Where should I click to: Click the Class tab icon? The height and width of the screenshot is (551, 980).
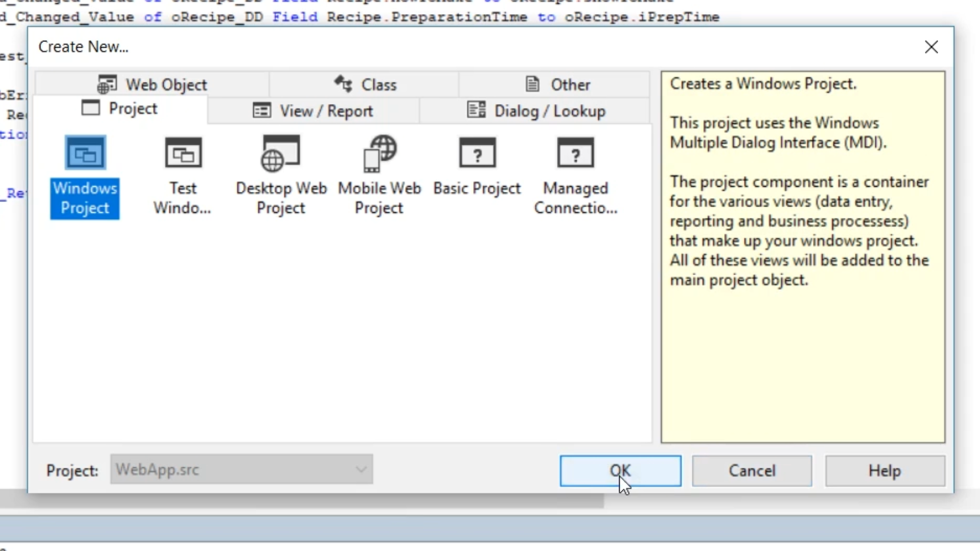tap(343, 84)
